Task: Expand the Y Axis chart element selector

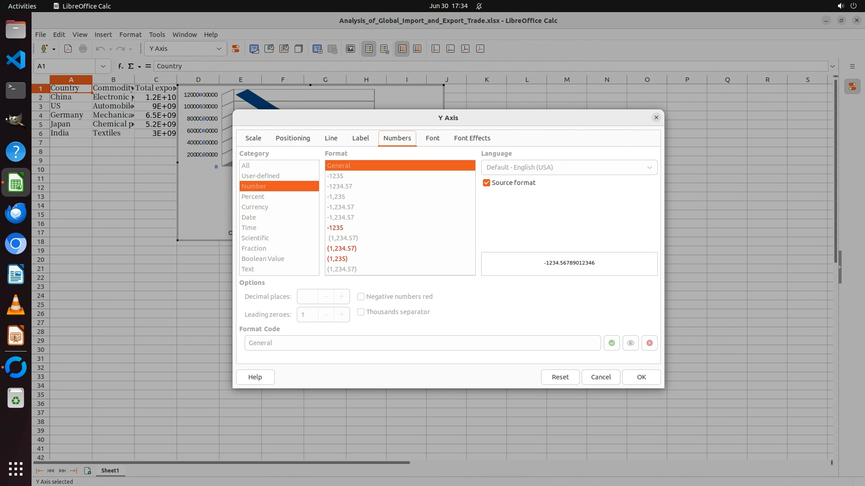Action: point(219,49)
